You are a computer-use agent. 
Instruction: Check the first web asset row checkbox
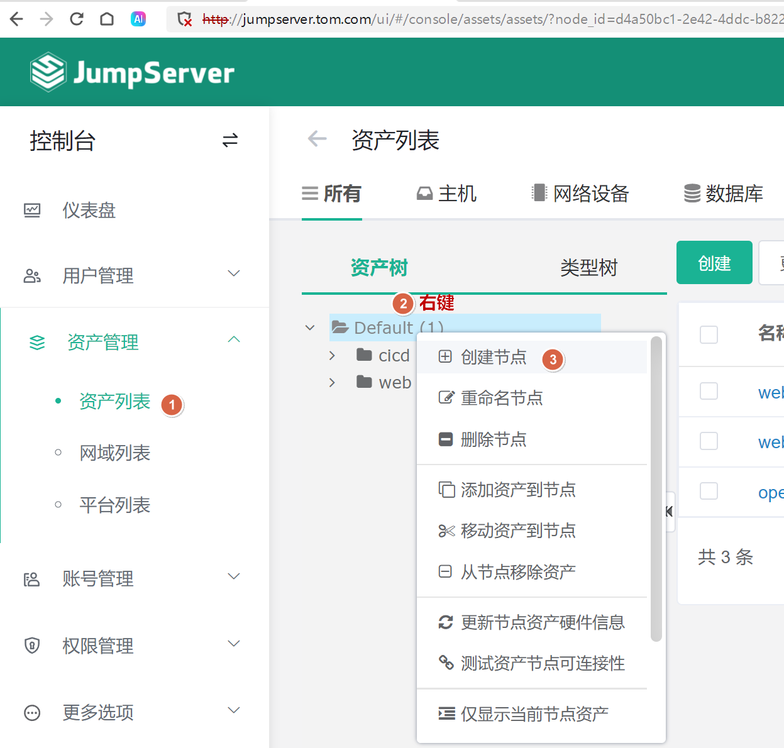(x=709, y=391)
